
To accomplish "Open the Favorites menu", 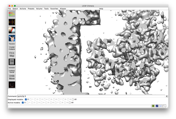I will pos(54,9).
